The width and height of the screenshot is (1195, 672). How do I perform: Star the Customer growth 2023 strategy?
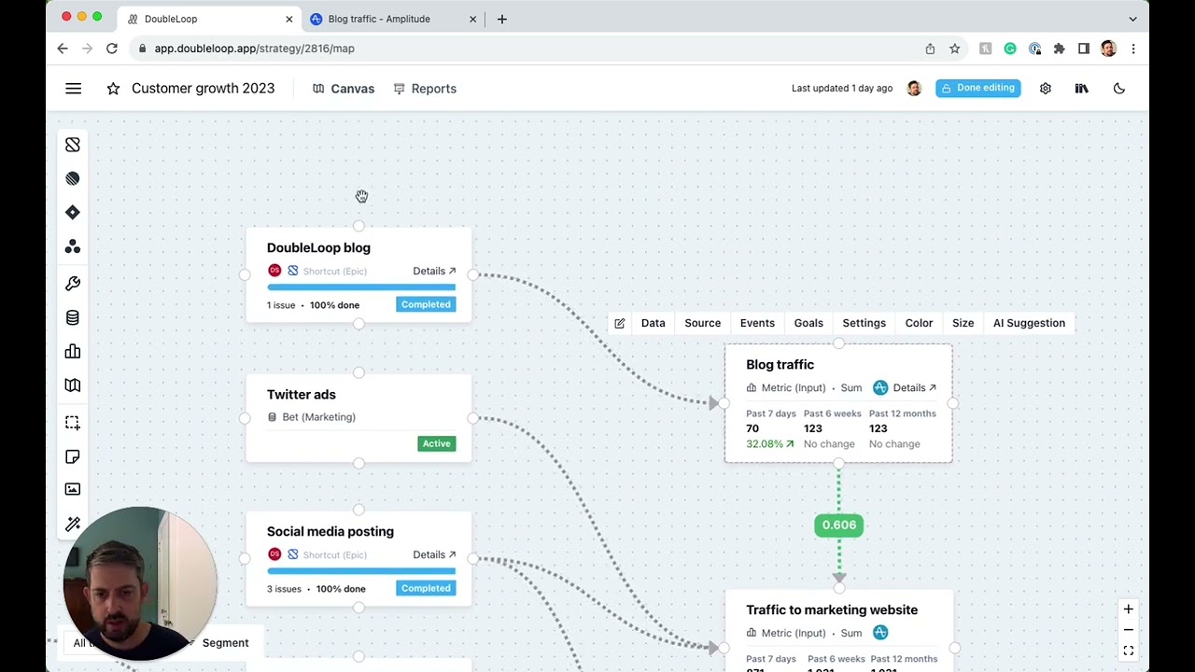[x=113, y=89]
